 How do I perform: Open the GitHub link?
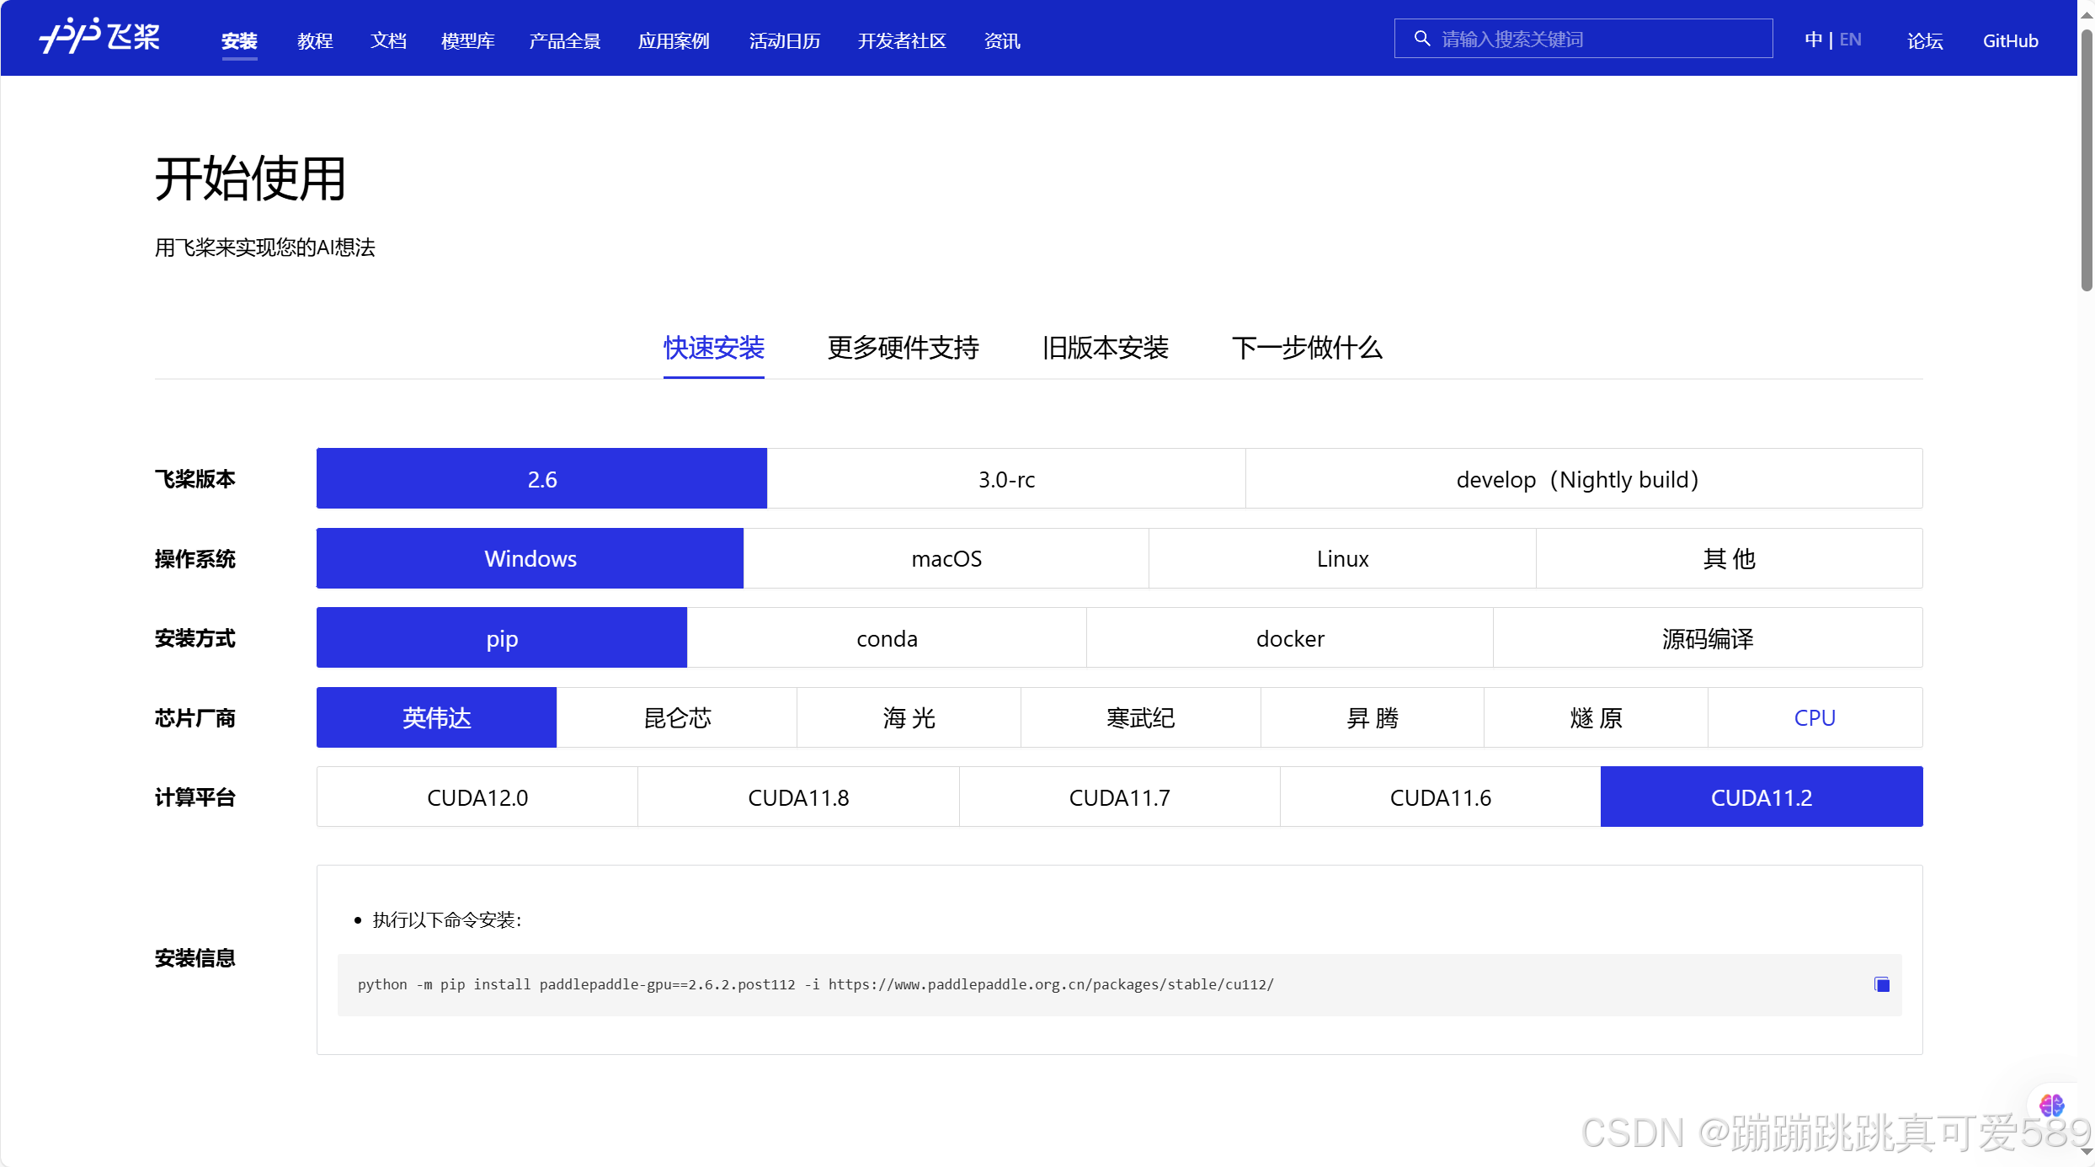2010,40
